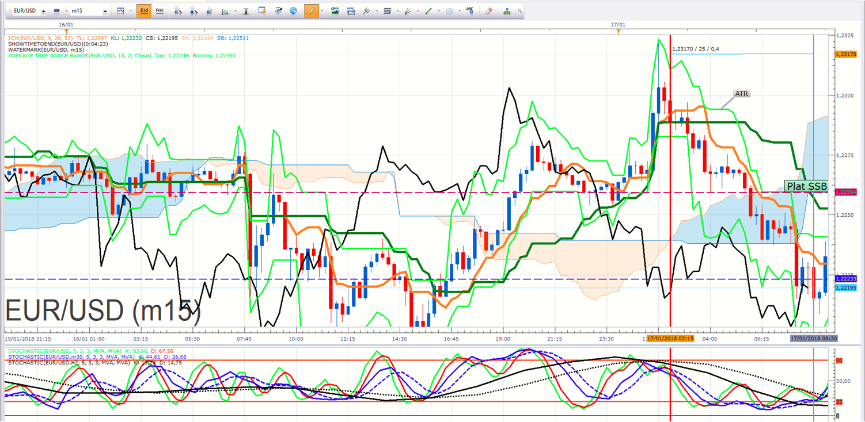Click the green hierarchy tree icon
The image size is (865, 422).
pos(506,11)
